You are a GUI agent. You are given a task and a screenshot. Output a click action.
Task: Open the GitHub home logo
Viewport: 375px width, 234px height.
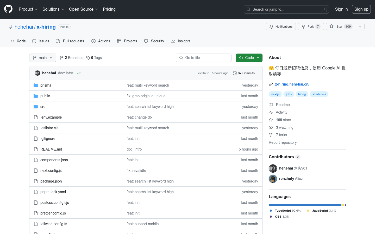(8, 9)
